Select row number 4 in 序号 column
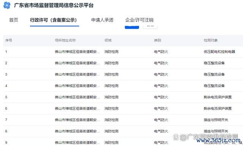Image resolution: width=243 pixels, height=146 pixels. [x=6, y=86]
